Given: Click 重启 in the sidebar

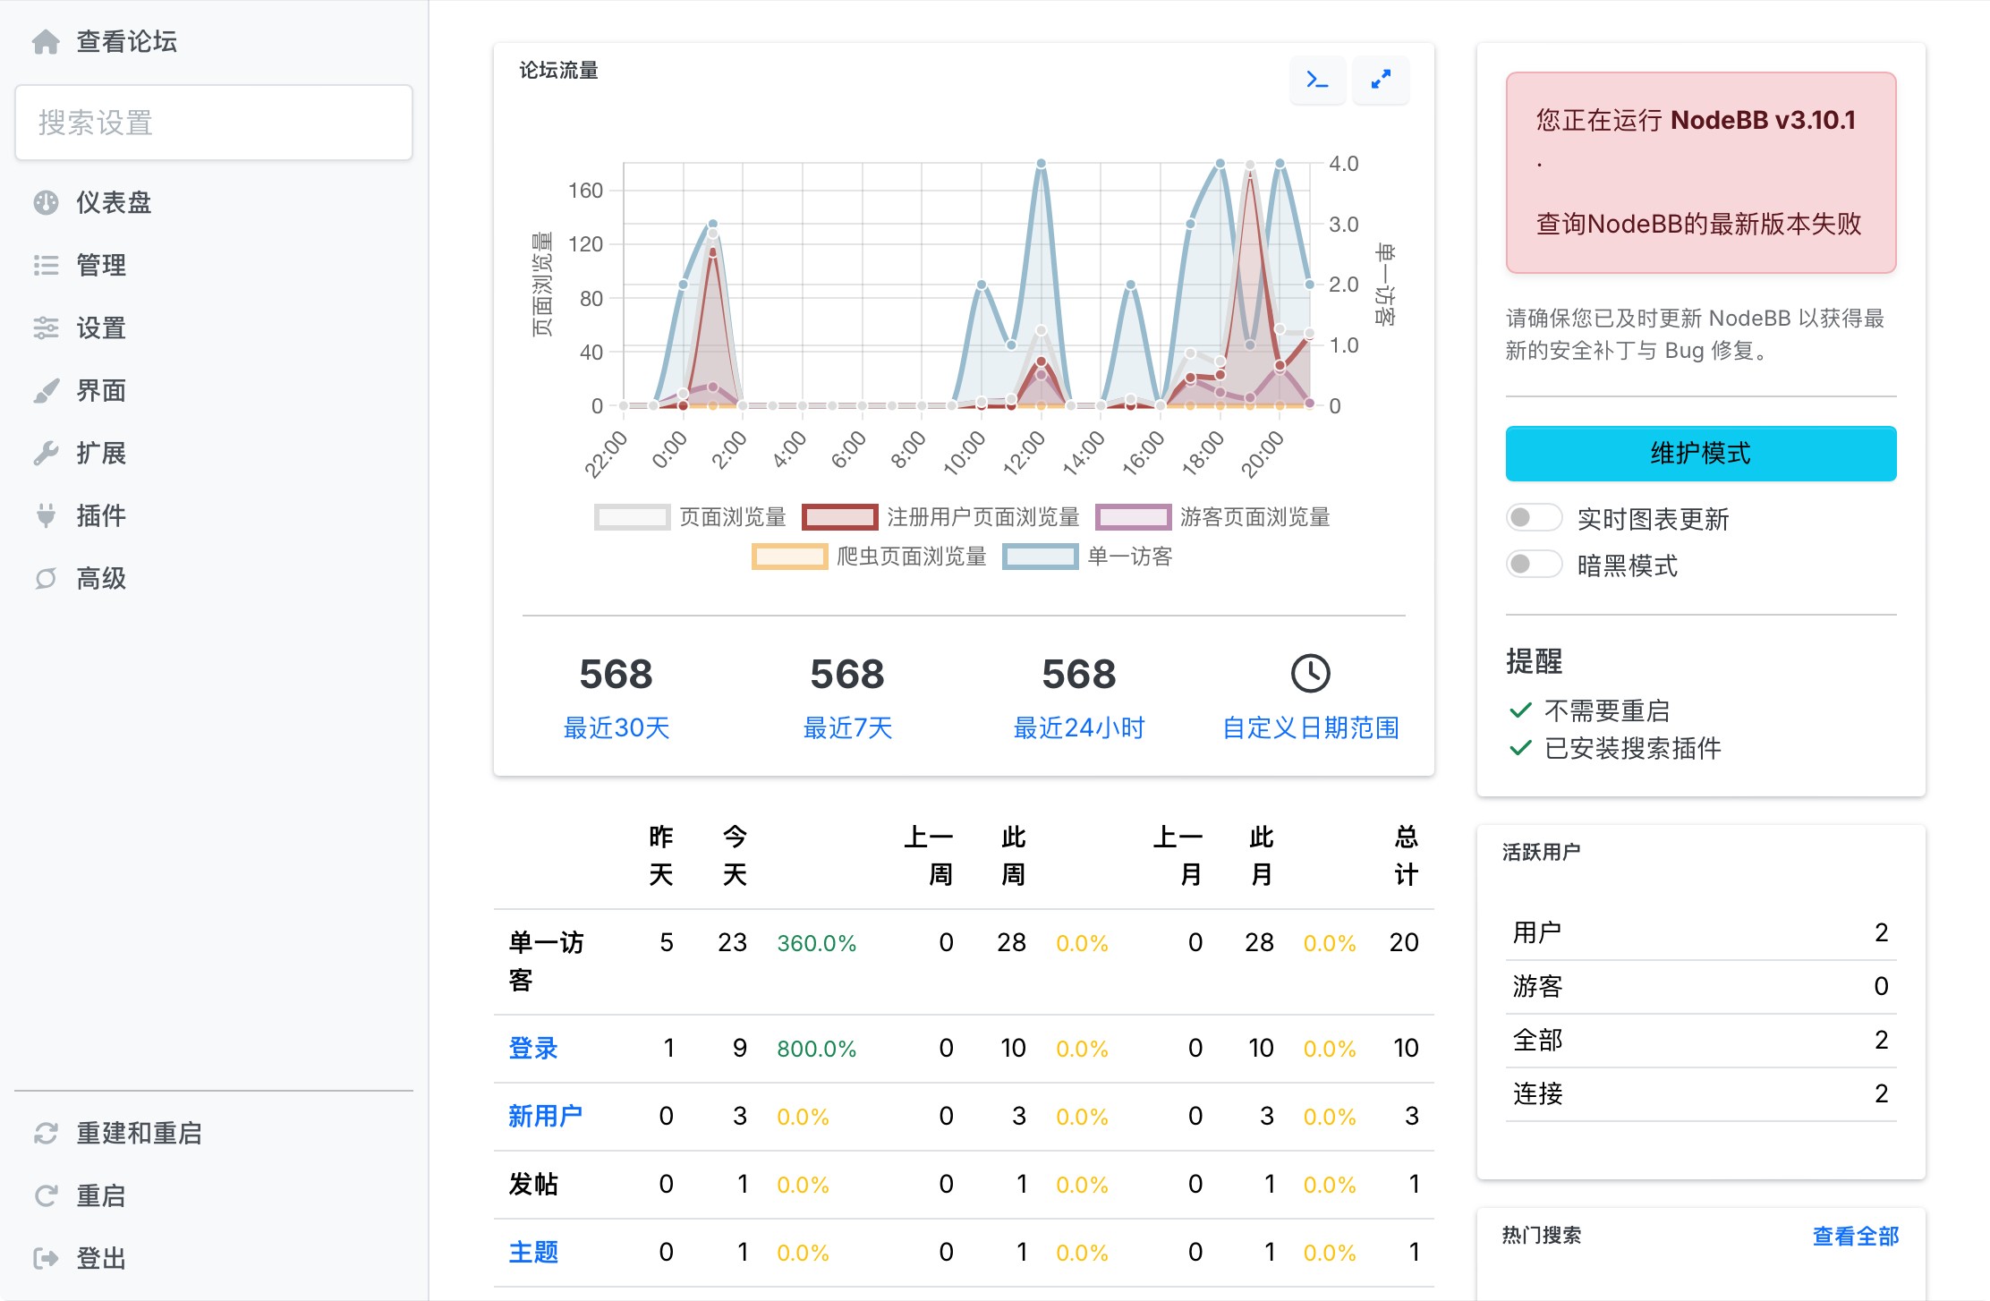Looking at the screenshot, I should click(x=101, y=1196).
